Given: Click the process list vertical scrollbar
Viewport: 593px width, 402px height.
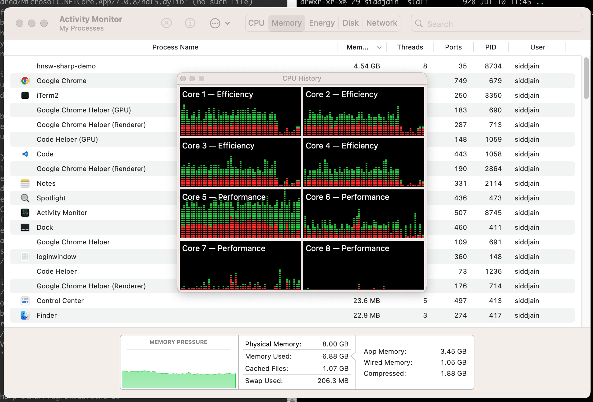Looking at the screenshot, I should 586,78.
